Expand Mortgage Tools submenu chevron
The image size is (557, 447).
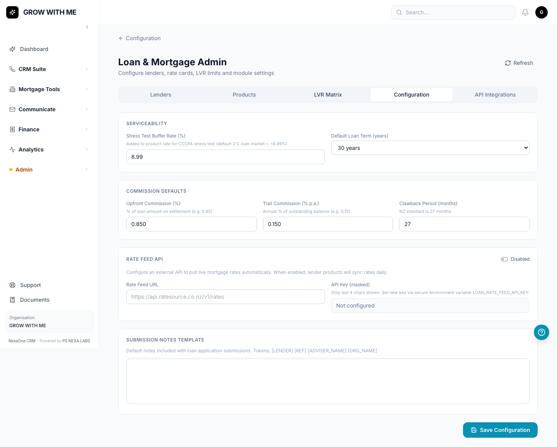(87, 89)
